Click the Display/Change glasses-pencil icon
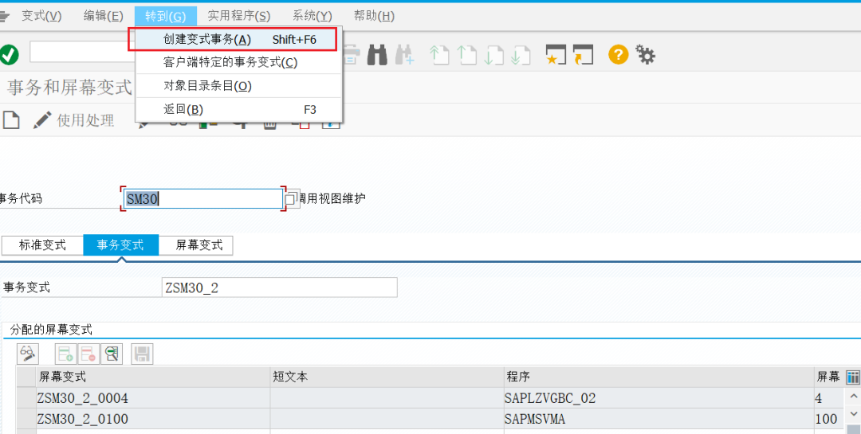Viewport: 861px width, 434px height. click(27, 354)
